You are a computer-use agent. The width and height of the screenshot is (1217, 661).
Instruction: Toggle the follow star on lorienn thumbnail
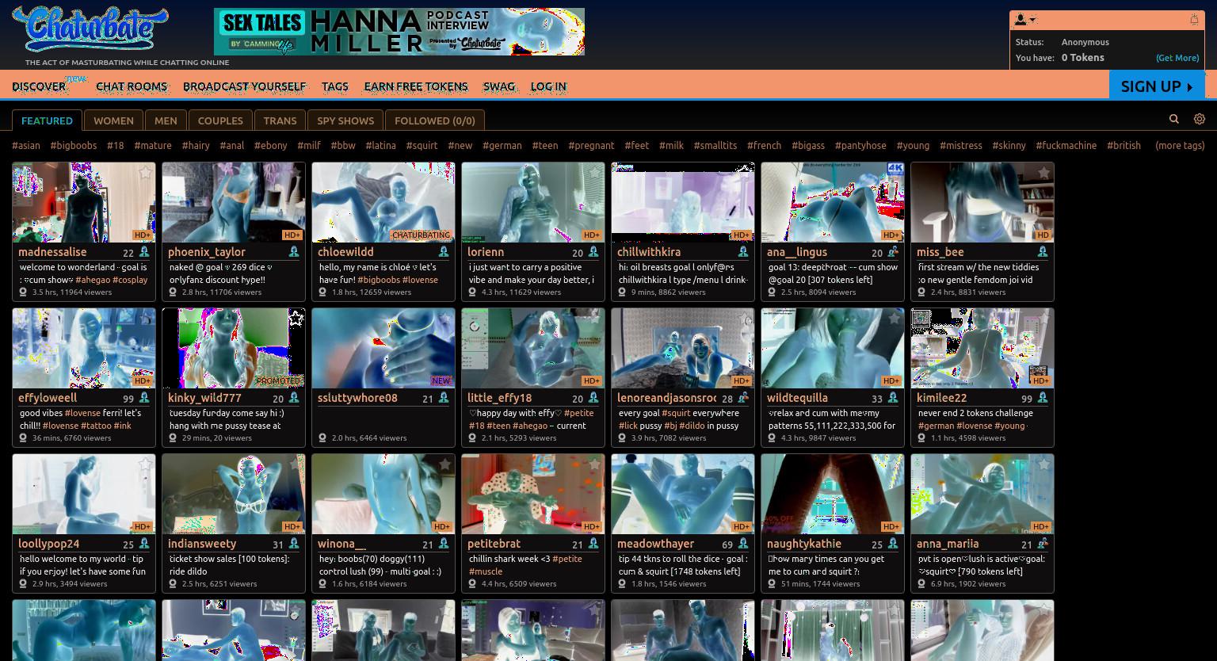[594, 172]
